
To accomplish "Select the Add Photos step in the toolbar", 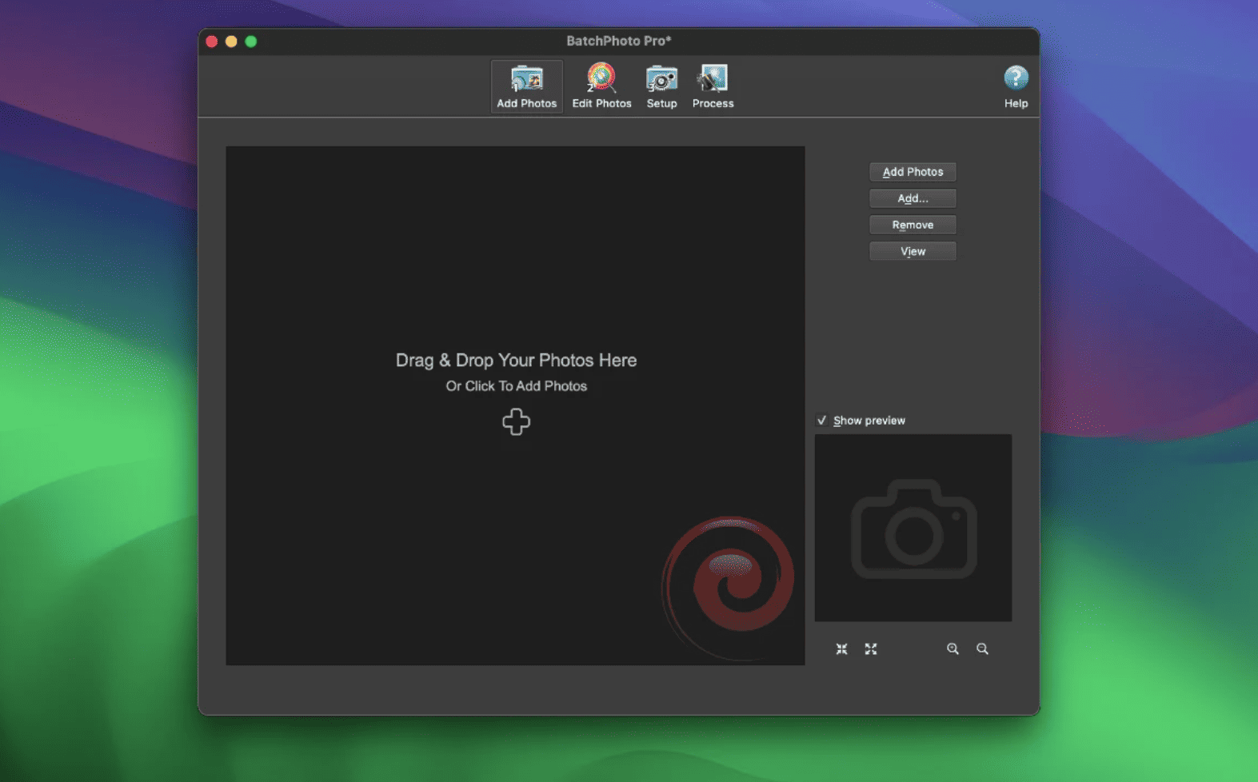I will coord(526,86).
